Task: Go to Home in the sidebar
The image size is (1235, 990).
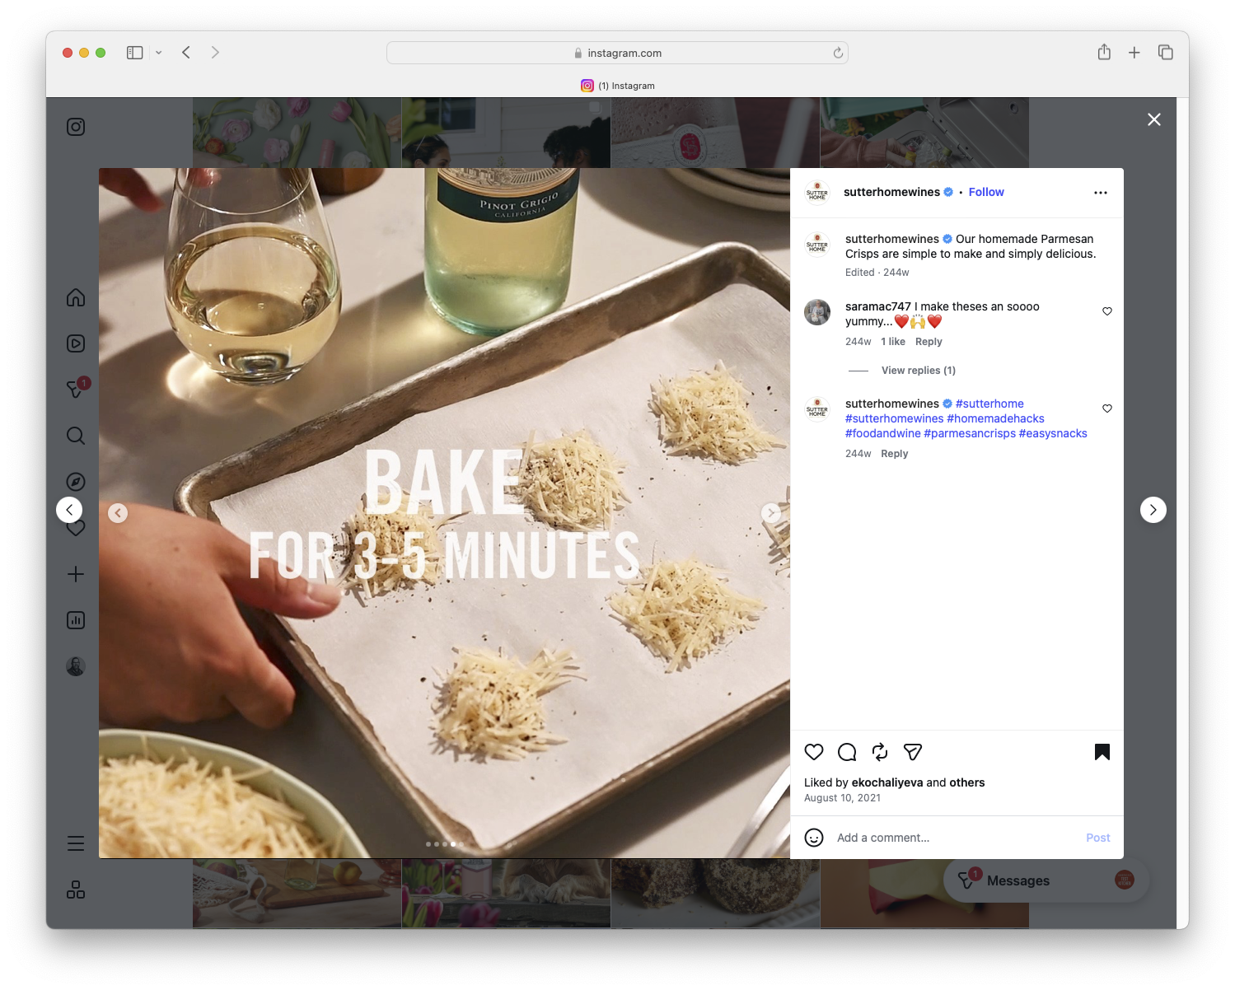Action: [76, 297]
